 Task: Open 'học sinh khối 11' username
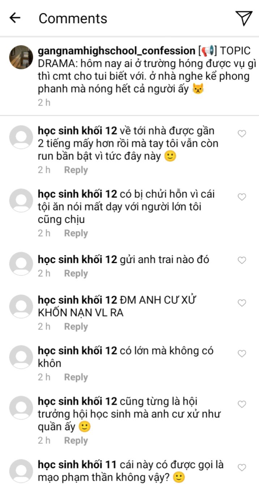point(77,464)
